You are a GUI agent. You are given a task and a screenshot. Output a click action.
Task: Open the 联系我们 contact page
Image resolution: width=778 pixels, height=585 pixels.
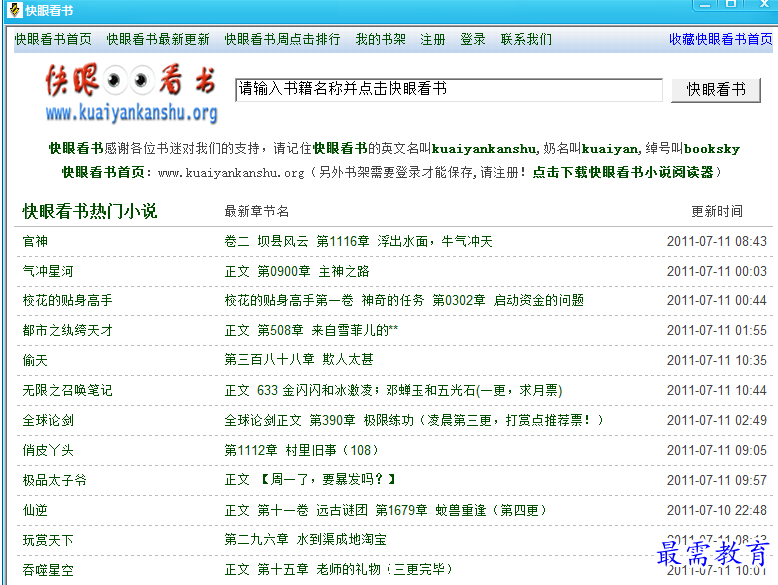click(x=526, y=39)
